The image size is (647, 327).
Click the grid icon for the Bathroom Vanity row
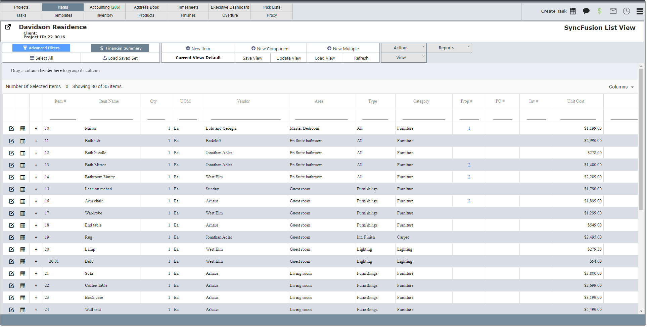[22, 177]
